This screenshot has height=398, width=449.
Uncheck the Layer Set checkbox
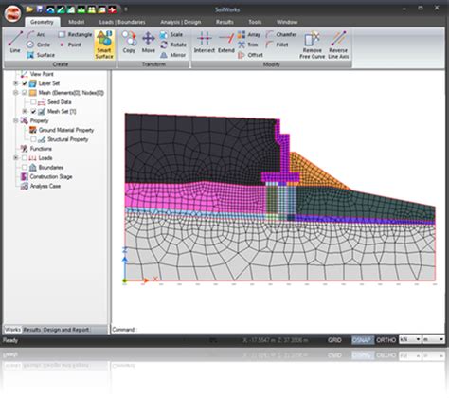click(25, 83)
